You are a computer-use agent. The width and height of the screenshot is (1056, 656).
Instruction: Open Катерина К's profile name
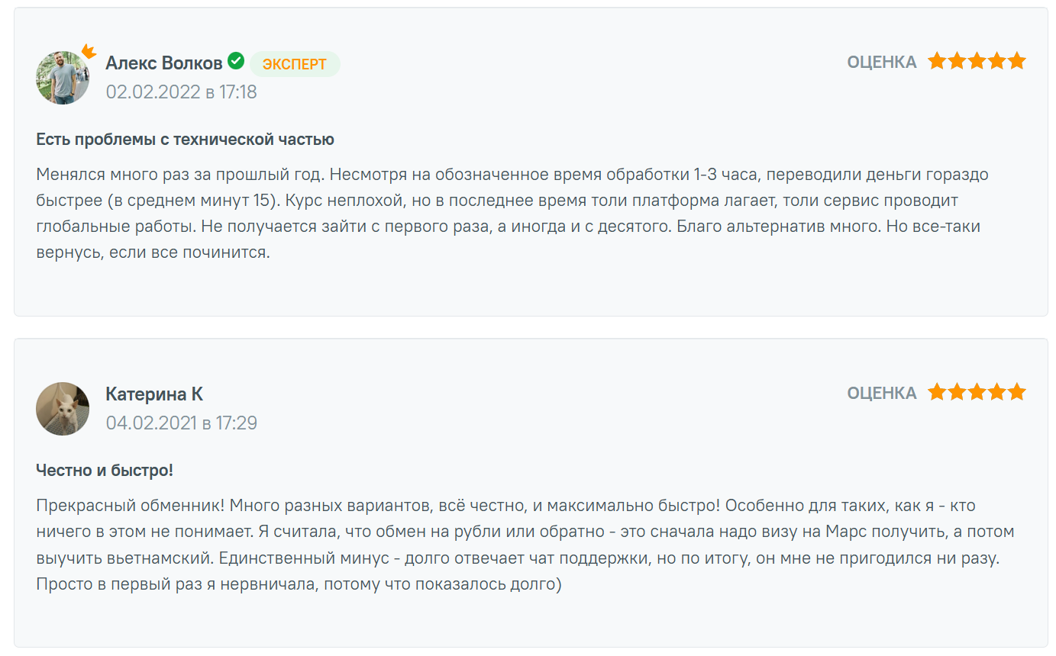point(154,394)
